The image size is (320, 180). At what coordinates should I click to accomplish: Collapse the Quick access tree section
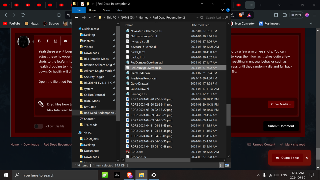(x=77, y=29)
